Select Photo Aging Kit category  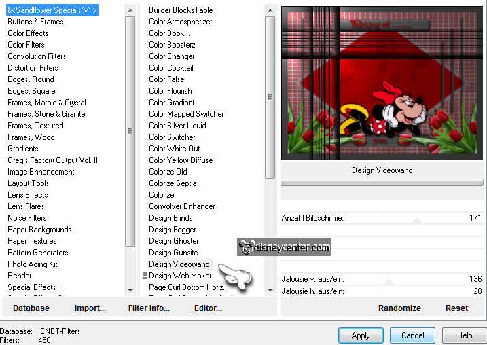pos(33,264)
